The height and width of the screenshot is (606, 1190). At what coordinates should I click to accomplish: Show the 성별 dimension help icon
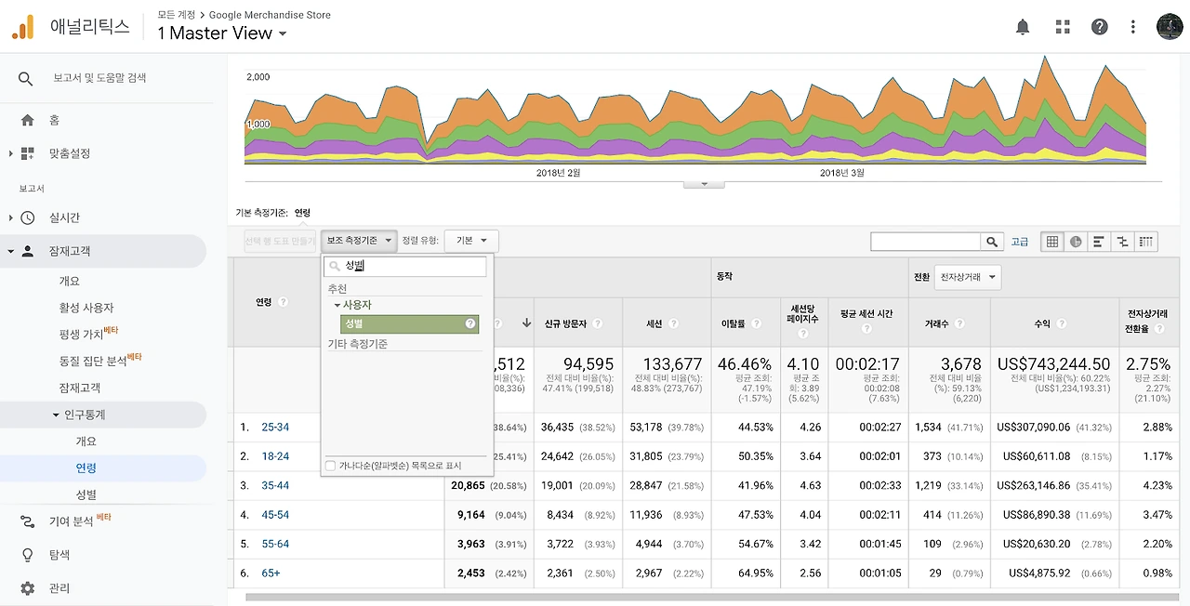tap(469, 323)
